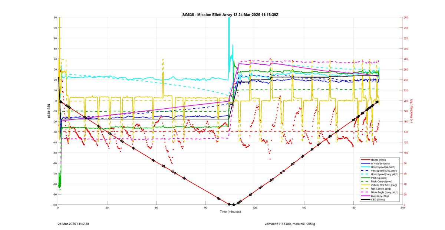Screen dimensions: 445x230
Task: Click the right heading axis tick '100'
Action: pos(406,153)
